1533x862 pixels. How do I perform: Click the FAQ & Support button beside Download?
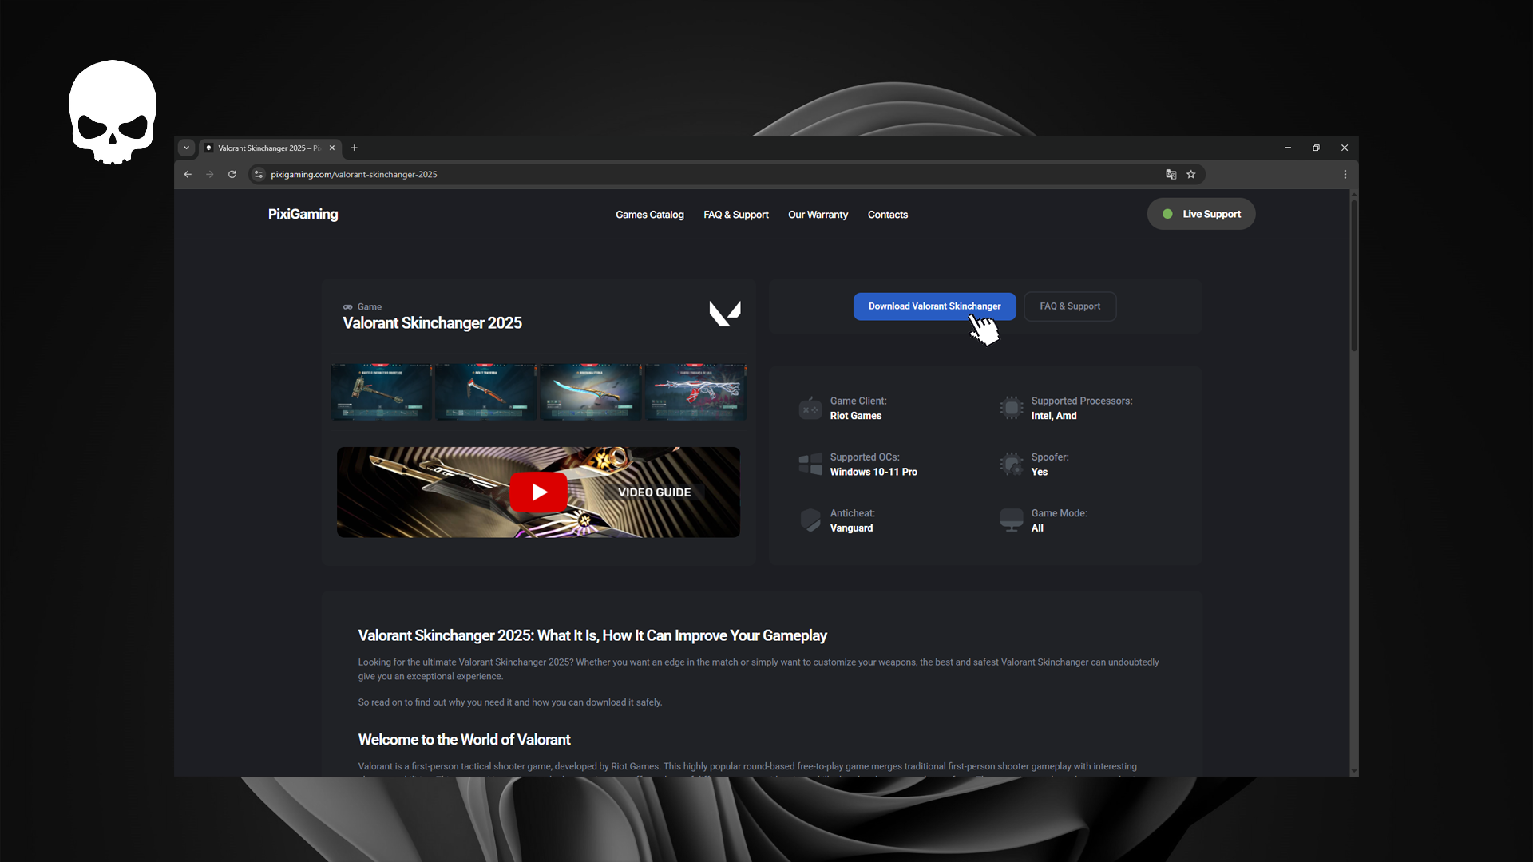pos(1069,306)
